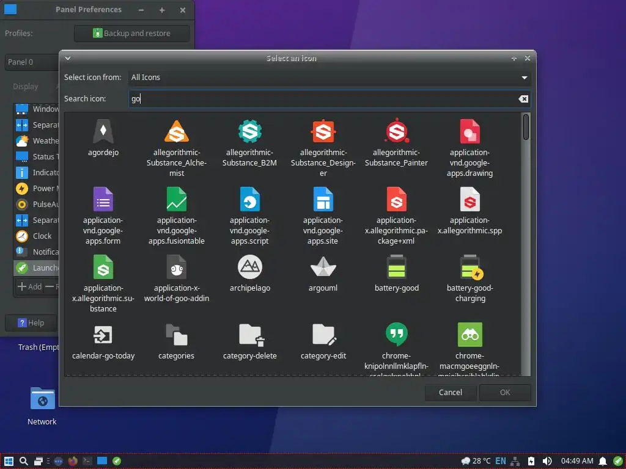Select the Indicator item in panel list
This screenshot has width=626, height=469.
[37, 173]
